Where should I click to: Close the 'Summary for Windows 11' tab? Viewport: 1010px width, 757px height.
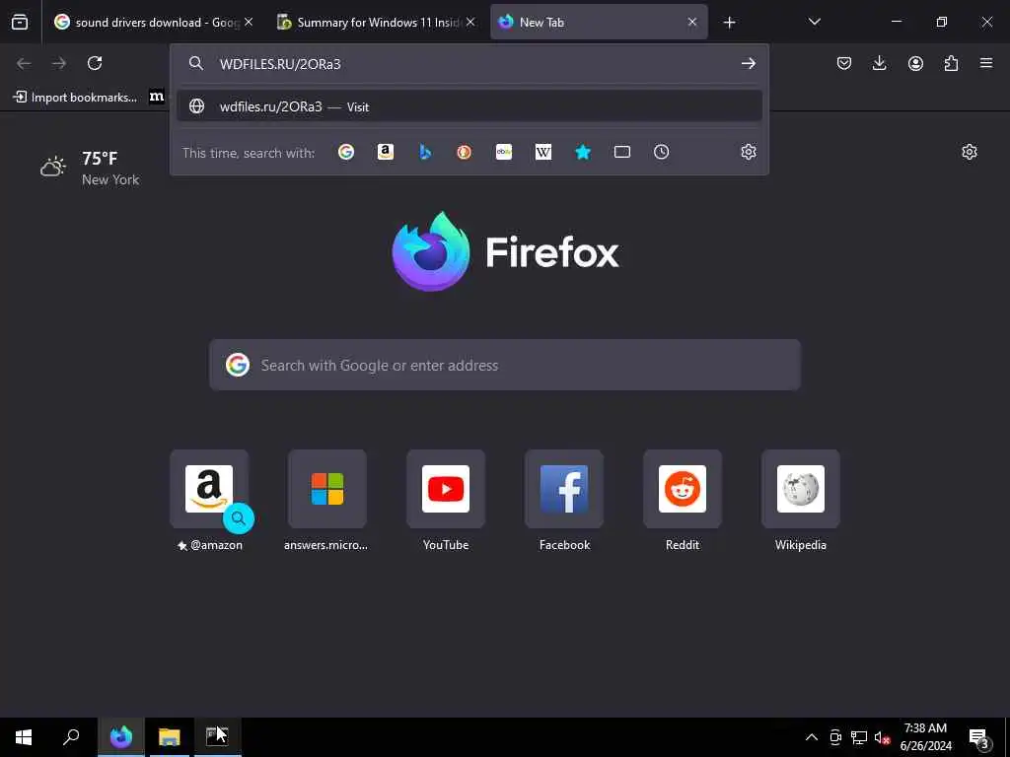tap(470, 22)
